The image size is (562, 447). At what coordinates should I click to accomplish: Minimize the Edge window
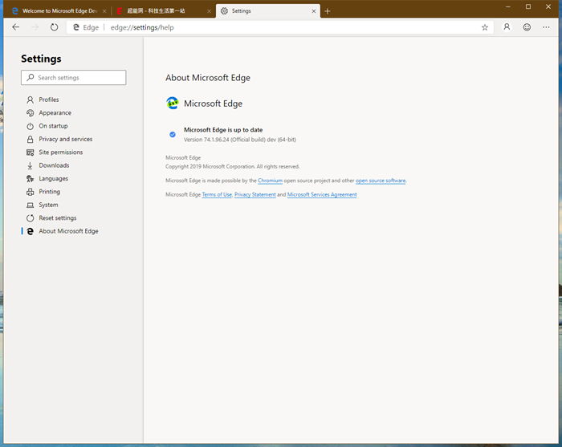point(508,6)
